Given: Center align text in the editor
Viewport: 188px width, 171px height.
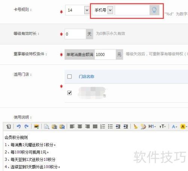Looking at the screenshot, I should [x=80, y=126].
